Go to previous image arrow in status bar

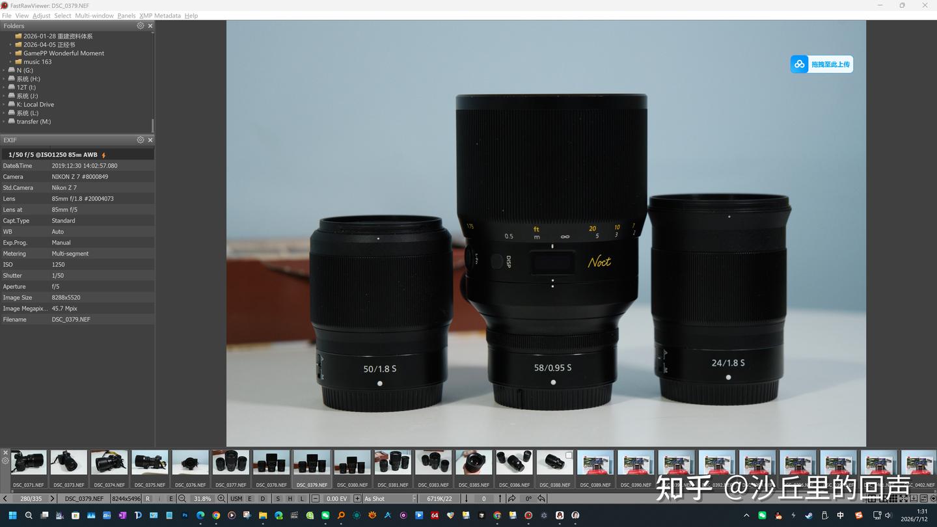(x=5, y=498)
